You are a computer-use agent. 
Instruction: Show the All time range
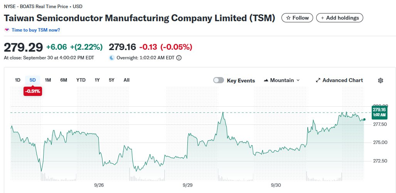pos(126,80)
